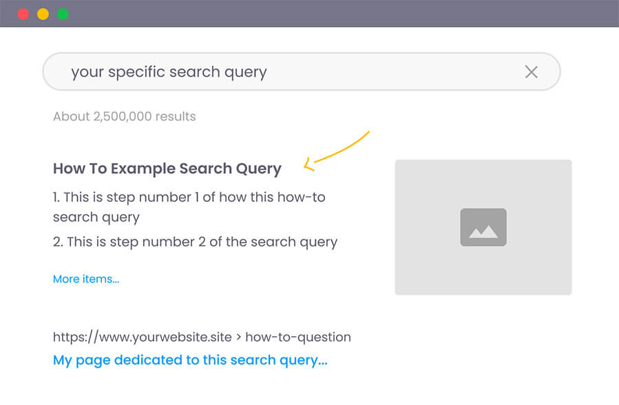The height and width of the screenshot is (405, 619).
Task: Open 'My page dedicated to this search query' link
Action: coord(190,360)
